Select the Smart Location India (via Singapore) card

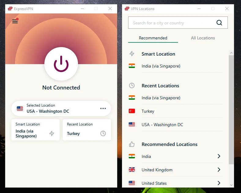[35, 130]
